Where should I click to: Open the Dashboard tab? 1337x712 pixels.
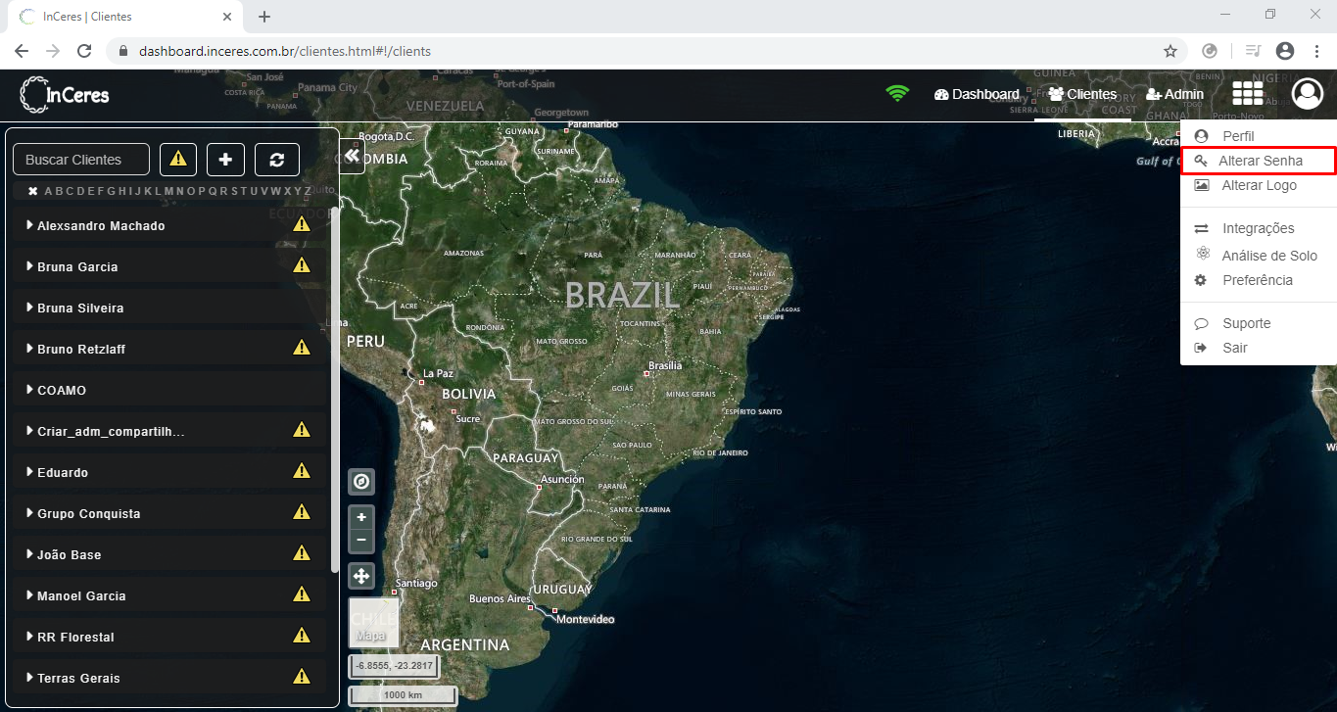[x=977, y=94]
